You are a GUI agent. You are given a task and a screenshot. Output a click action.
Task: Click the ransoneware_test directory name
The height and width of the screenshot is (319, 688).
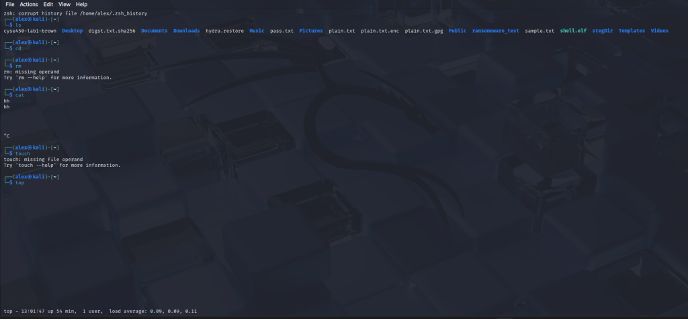[495, 31]
